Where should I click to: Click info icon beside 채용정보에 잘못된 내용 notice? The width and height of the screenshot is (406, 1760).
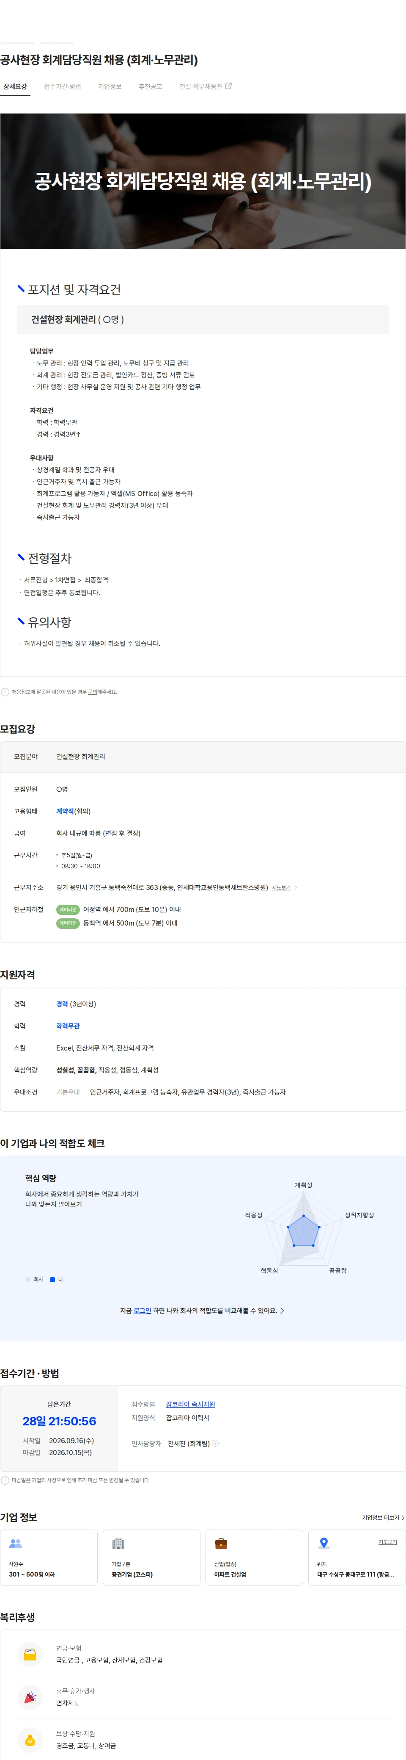click(5, 692)
